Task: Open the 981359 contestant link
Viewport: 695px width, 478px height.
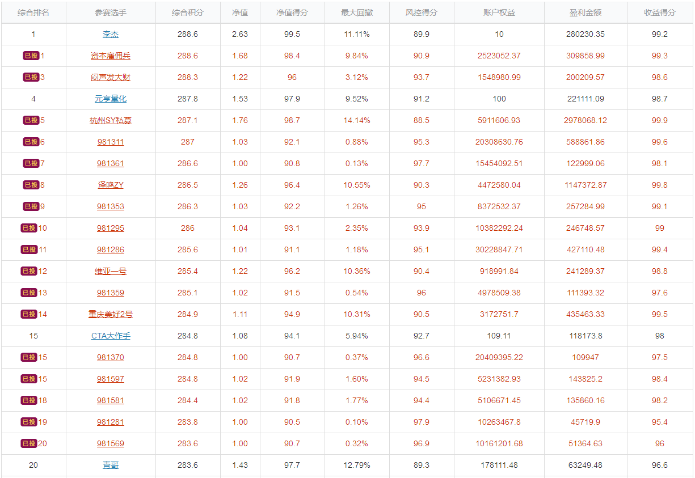Action: point(111,293)
